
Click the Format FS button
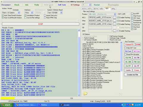pos(129,45)
